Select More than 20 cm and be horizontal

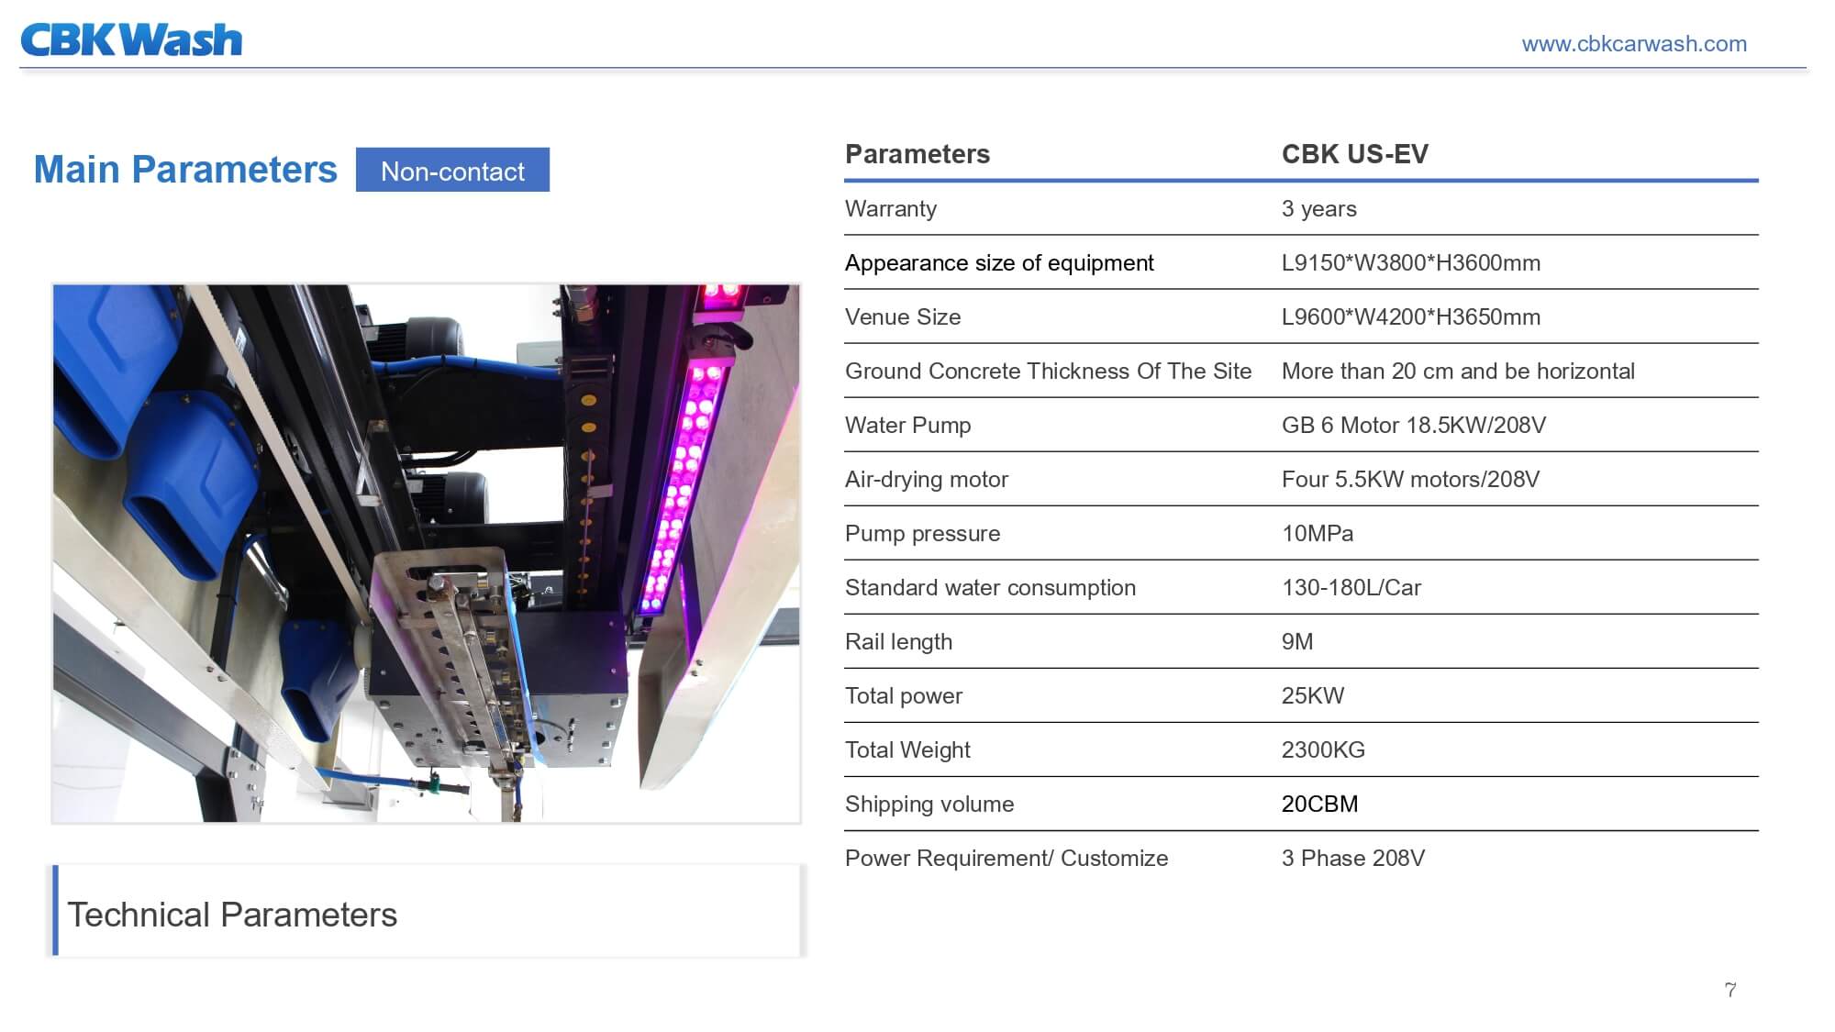(1458, 372)
